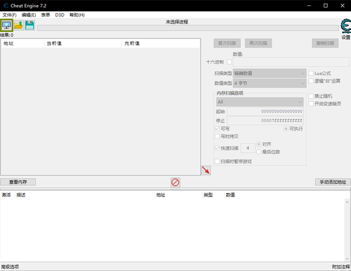This screenshot has height=271, width=351.
Task: Click the 起始 address input field
Action: coord(265,111)
